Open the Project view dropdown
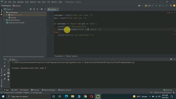The height and width of the screenshot is (99, 176). pos(9,9)
